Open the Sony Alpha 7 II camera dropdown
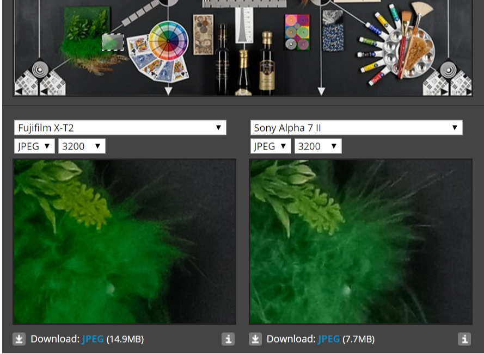Image resolution: width=484 pixels, height=354 pixels. point(356,128)
